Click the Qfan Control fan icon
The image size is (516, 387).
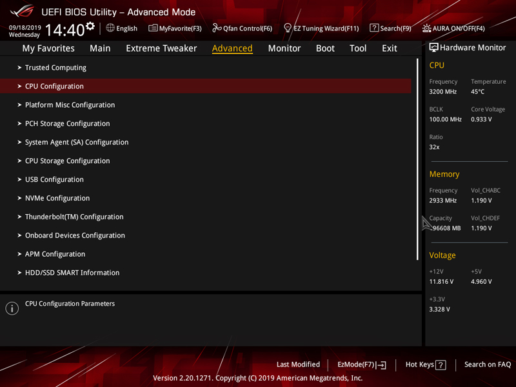[x=217, y=28]
